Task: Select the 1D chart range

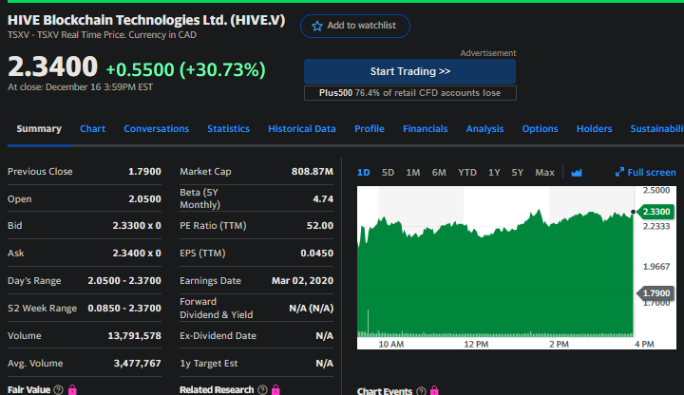Action: click(364, 173)
